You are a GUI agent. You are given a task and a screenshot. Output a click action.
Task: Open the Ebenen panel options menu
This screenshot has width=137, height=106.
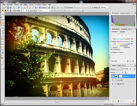point(135,66)
